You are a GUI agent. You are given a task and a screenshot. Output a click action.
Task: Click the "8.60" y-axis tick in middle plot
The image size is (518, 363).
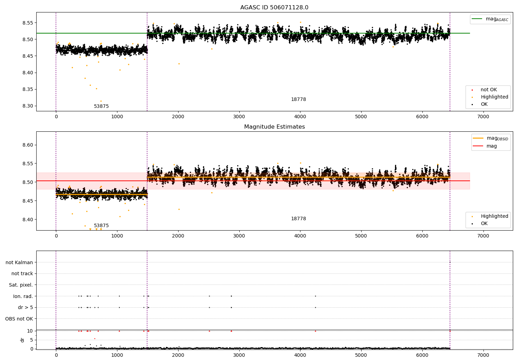[x=28, y=145]
